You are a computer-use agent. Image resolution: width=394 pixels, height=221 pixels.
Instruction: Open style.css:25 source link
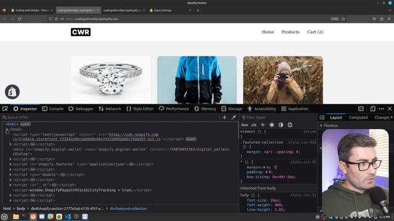tap(304, 162)
